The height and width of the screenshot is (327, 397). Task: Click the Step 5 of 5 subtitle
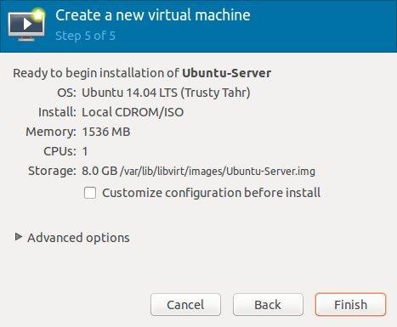[85, 36]
